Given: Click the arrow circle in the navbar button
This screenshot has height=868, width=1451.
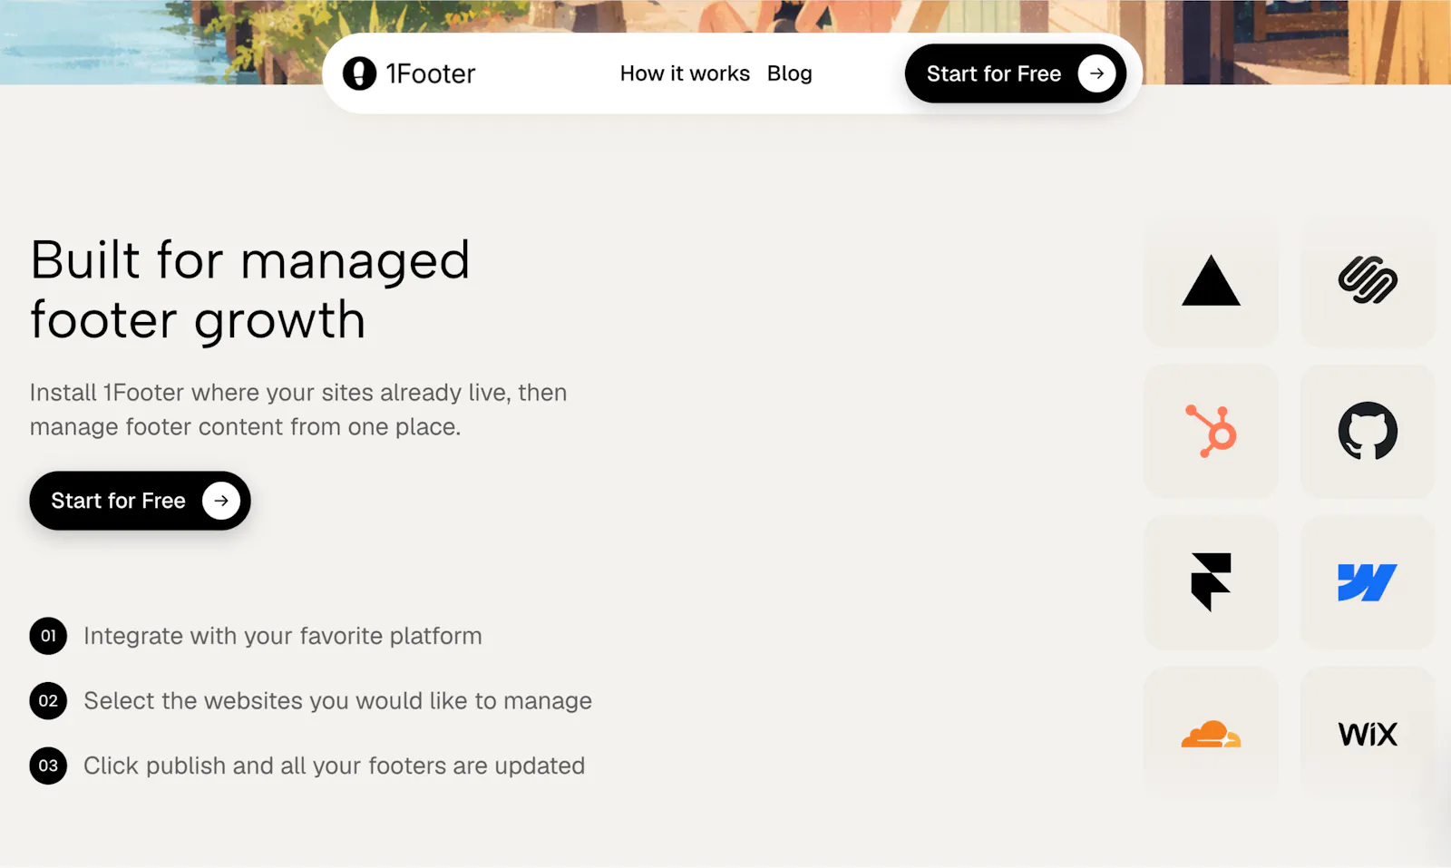Looking at the screenshot, I should coord(1096,73).
